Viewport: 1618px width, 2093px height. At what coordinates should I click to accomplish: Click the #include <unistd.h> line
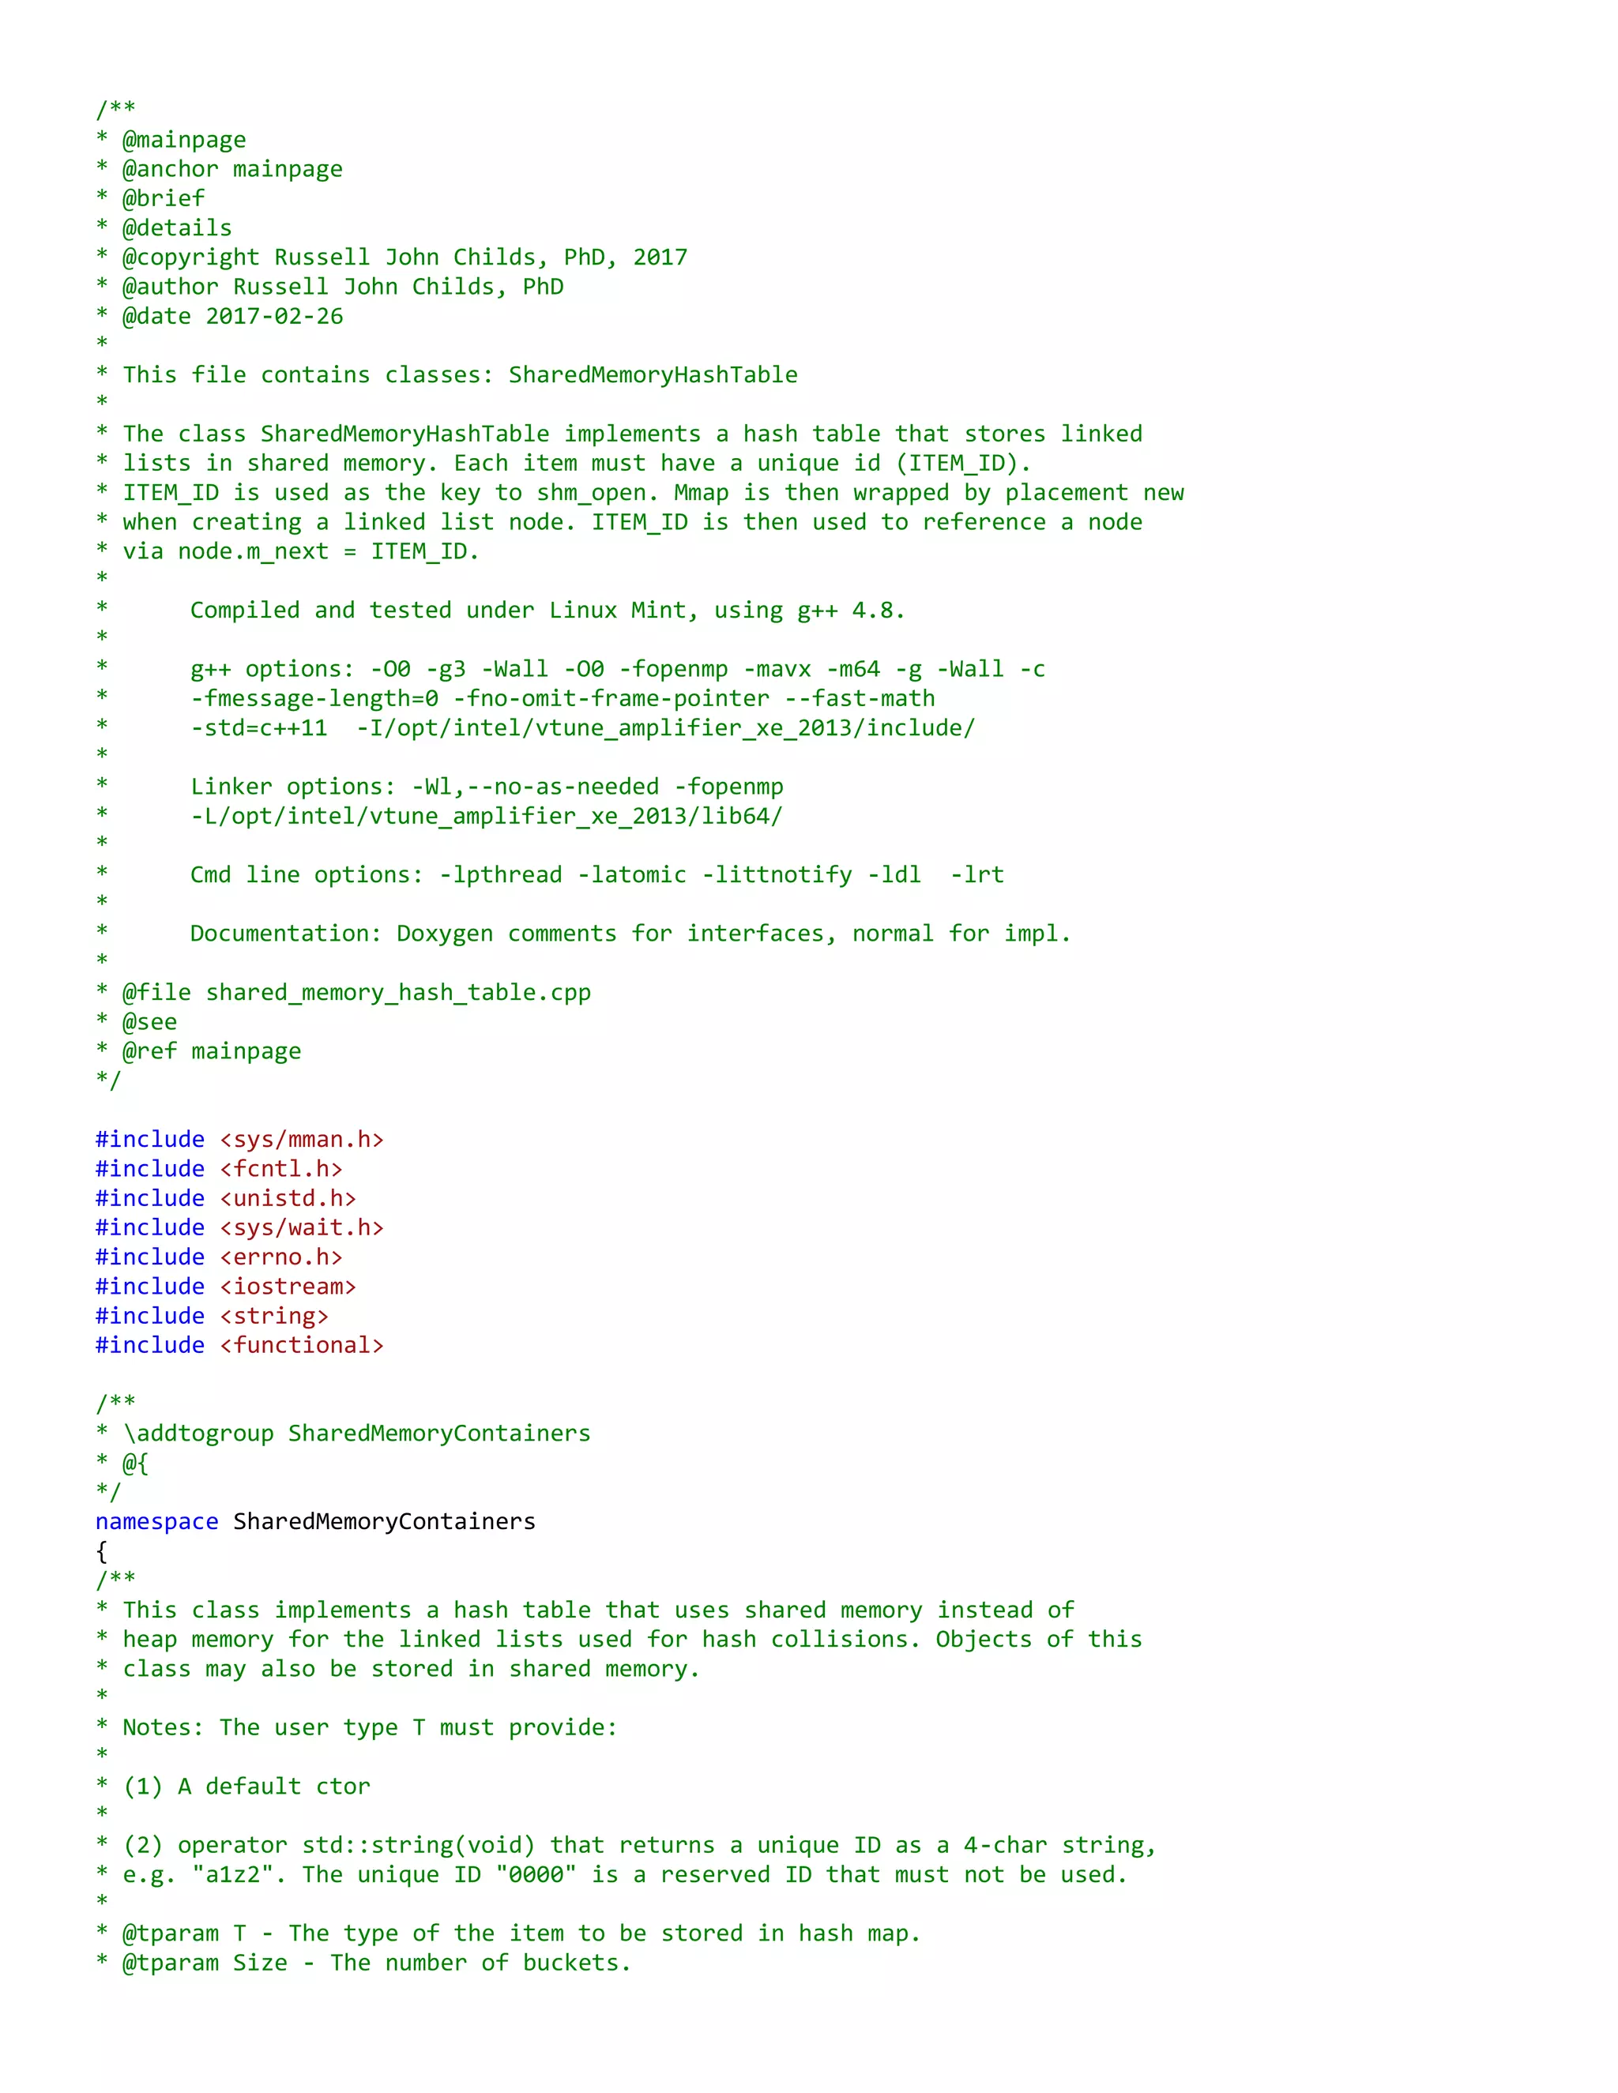point(226,1198)
